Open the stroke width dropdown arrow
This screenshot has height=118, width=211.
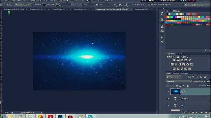(x=72, y=5)
